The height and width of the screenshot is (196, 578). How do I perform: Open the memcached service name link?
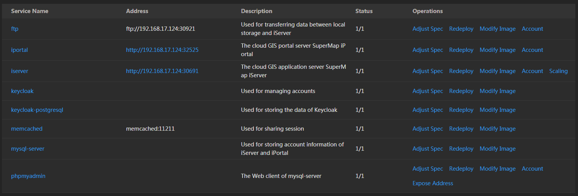pos(27,129)
